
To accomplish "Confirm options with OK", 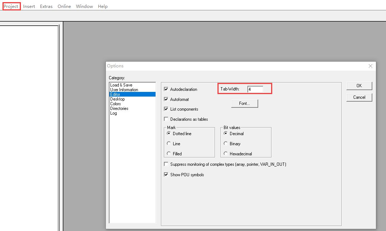I will tap(359, 86).
